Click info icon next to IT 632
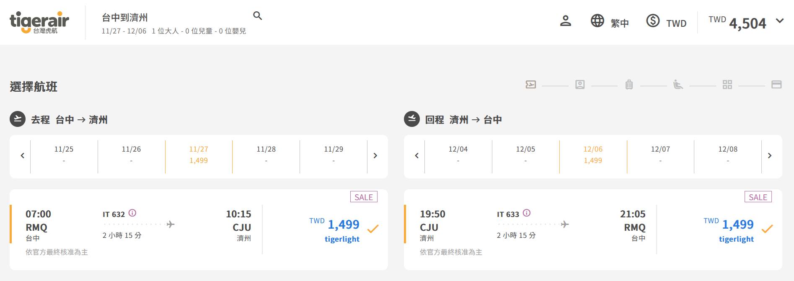The image size is (794, 281). (x=132, y=213)
